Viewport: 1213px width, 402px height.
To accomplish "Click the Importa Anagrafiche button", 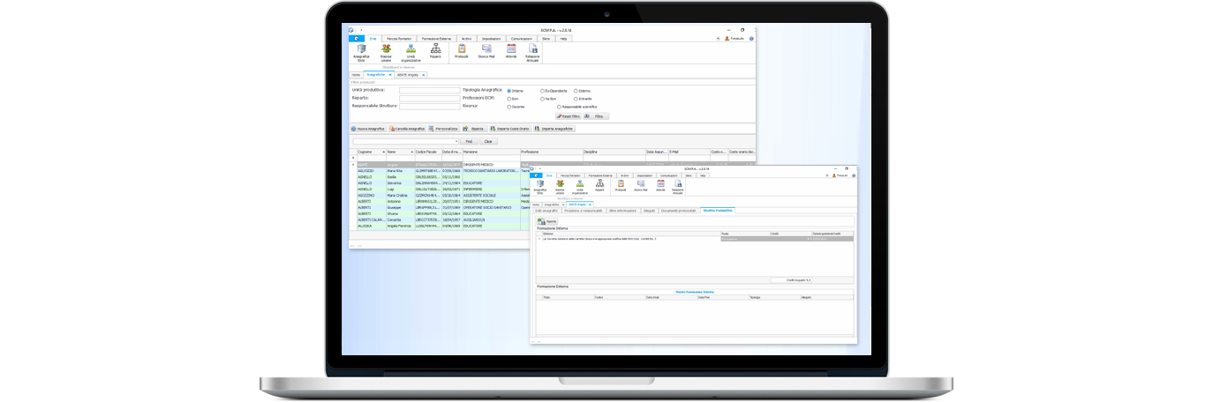I will pos(554,129).
